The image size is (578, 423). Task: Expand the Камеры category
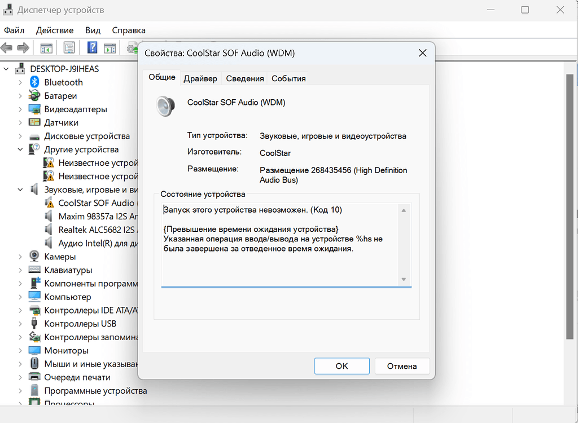(20, 257)
